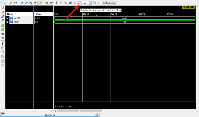This screenshot has height=117, width=199.
Task: Select the w[3:0] signal name
Action: point(17,18)
